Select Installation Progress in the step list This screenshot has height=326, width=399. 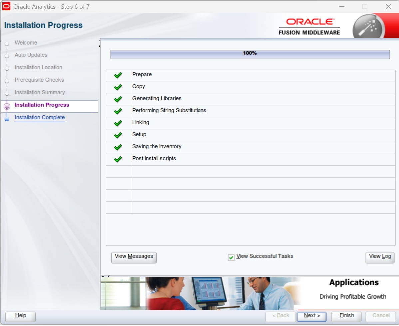click(x=42, y=105)
